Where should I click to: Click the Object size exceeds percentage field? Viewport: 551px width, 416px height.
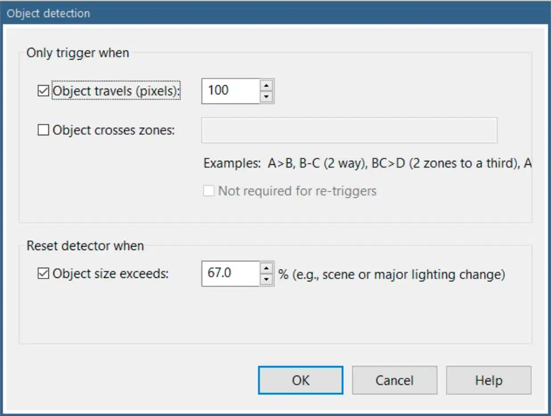click(230, 274)
